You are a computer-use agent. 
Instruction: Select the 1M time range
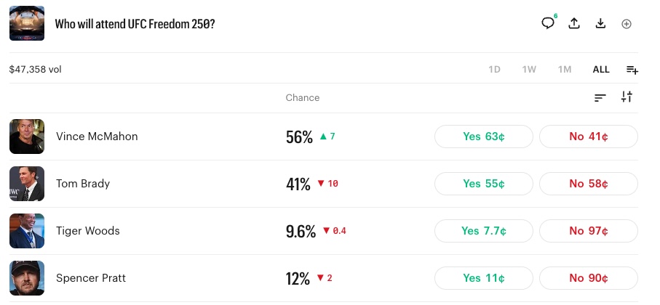click(x=565, y=69)
